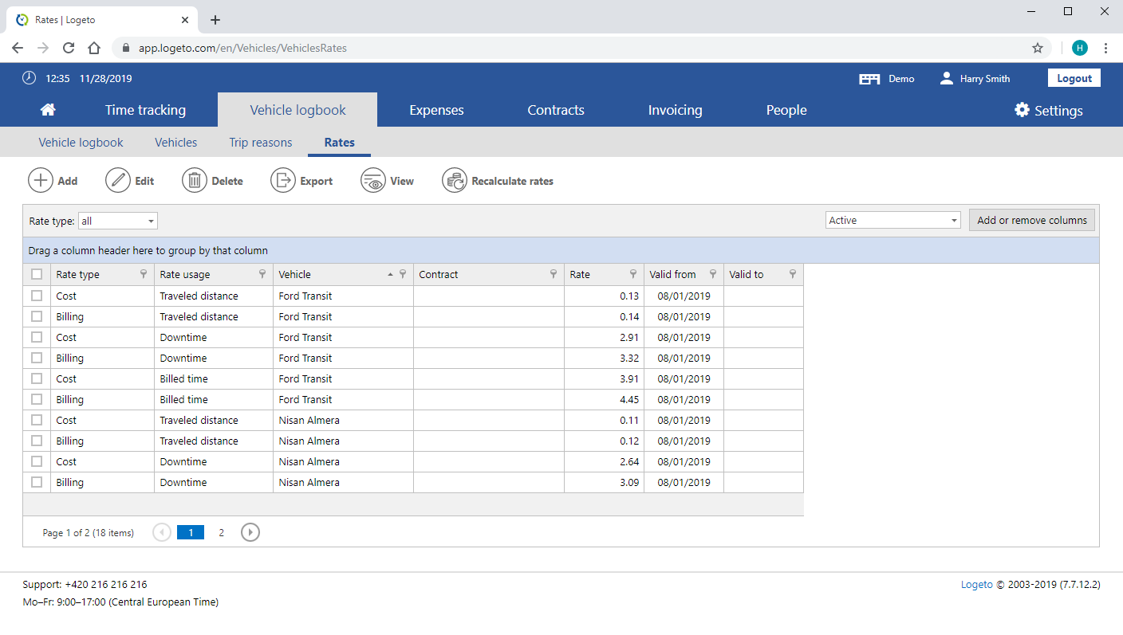Check the Billing Billed time Ford Transit 4.45 row

(37, 399)
